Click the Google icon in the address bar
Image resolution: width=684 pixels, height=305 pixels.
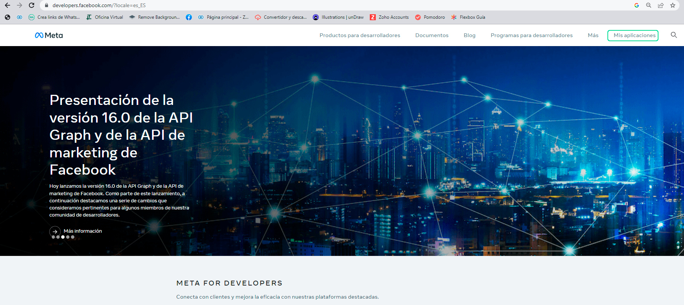(x=636, y=5)
